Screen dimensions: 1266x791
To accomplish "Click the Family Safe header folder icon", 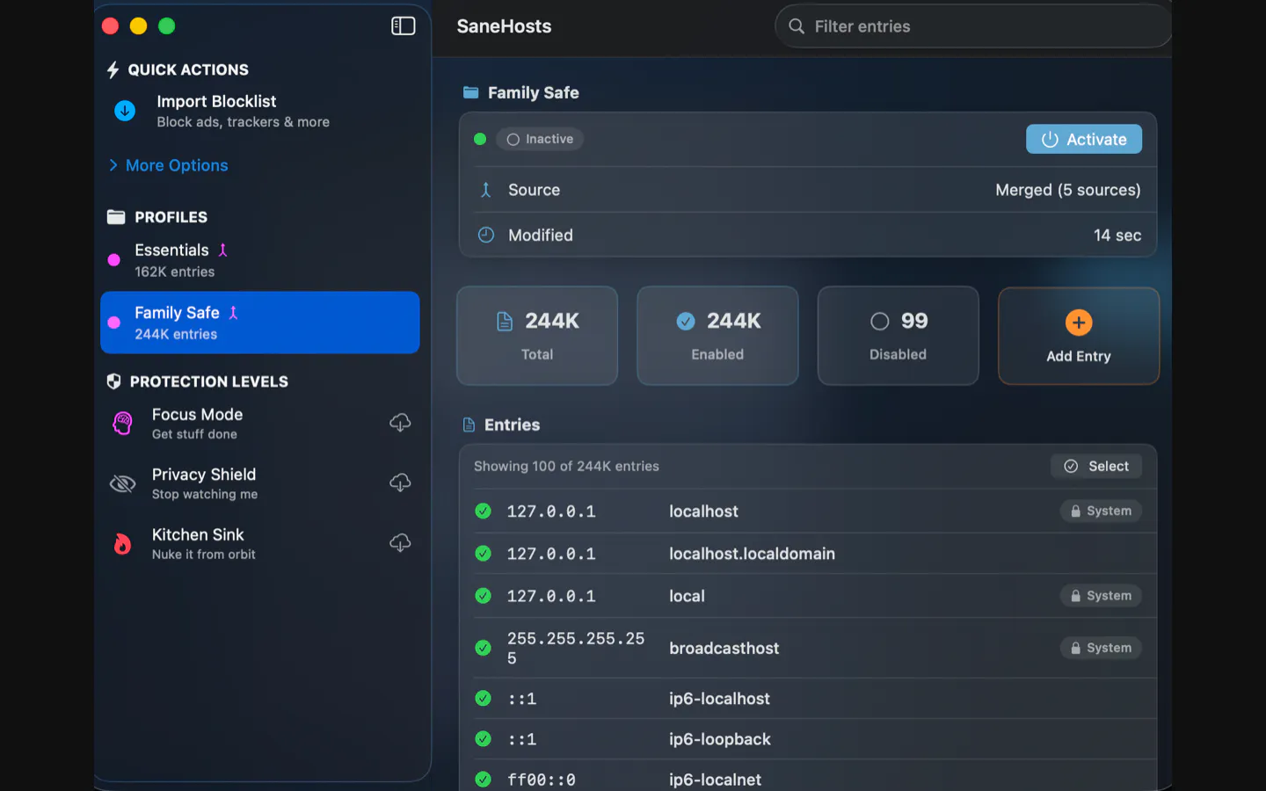I will 471,92.
